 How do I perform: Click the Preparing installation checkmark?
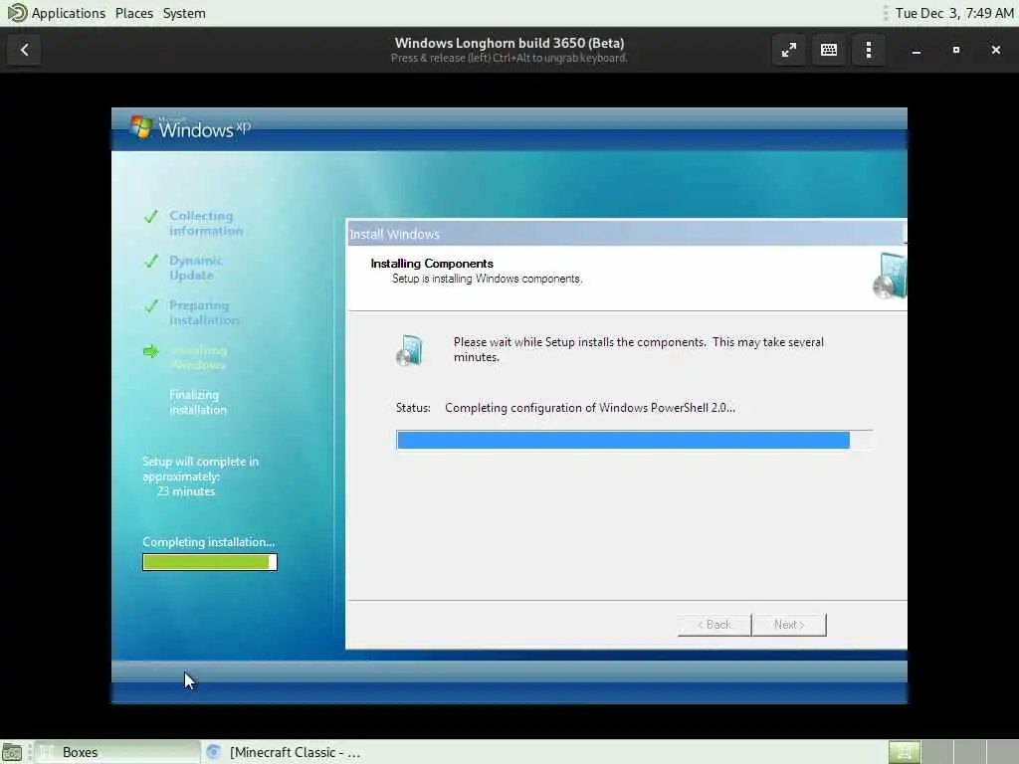coord(151,306)
